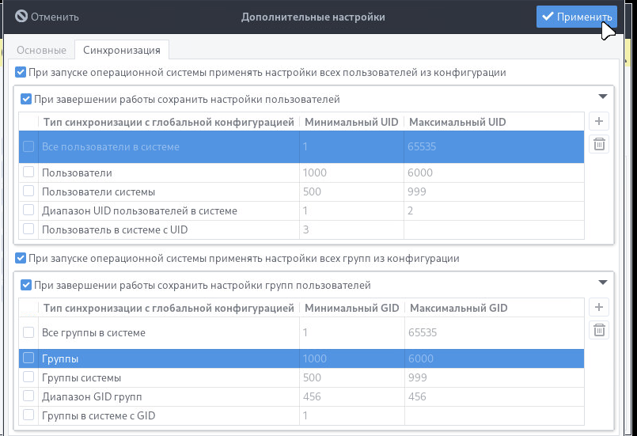Select the Пользователи системы row text
The width and height of the screenshot is (637, 436).
(99, 191)
